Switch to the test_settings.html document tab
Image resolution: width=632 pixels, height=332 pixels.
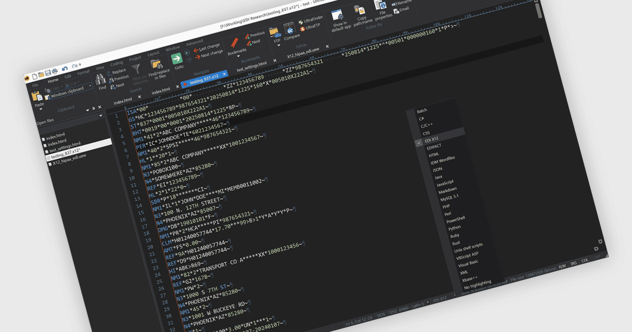pyautogui.click(x=252, y=66)
